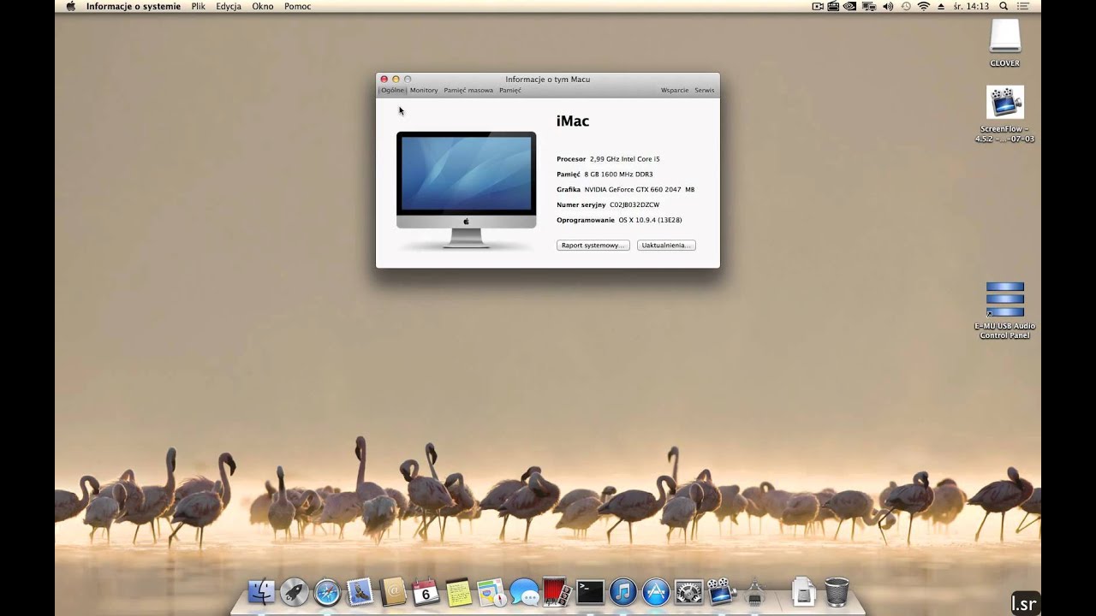The image size is (1096, 616).
Task: Click Raport systemowy button
Action: pos(593,246)
